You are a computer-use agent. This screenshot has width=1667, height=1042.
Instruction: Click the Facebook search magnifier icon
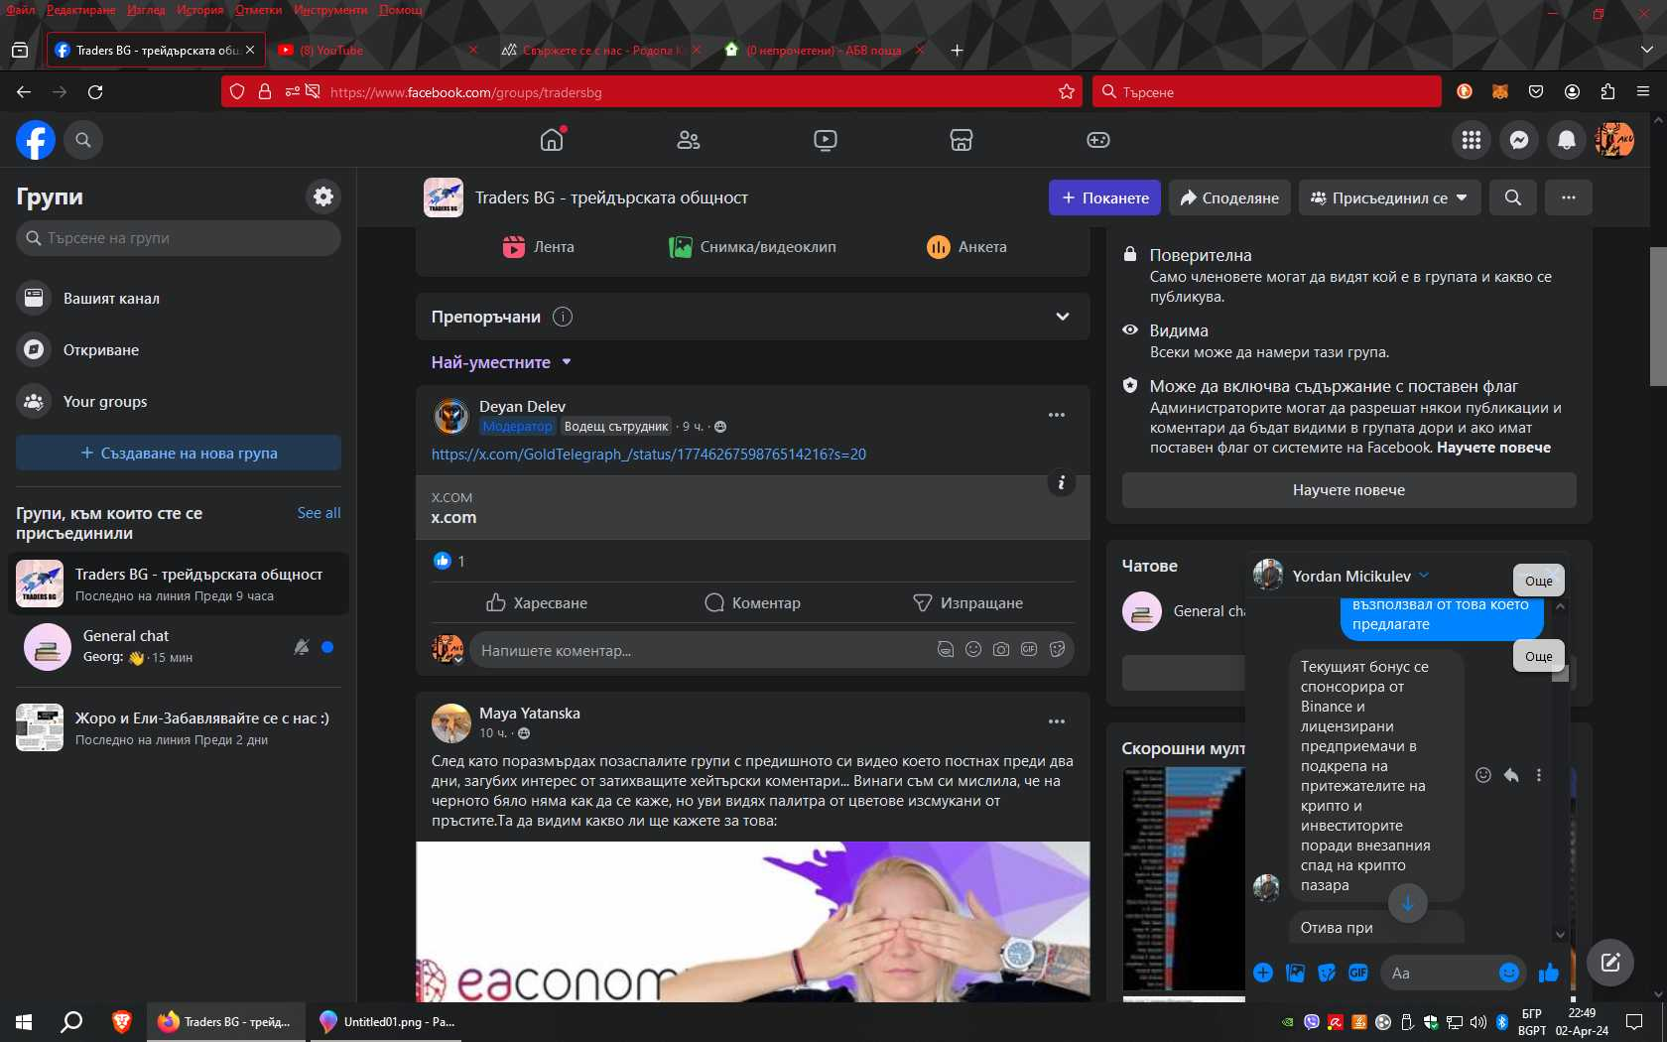(x=83, y=140)
